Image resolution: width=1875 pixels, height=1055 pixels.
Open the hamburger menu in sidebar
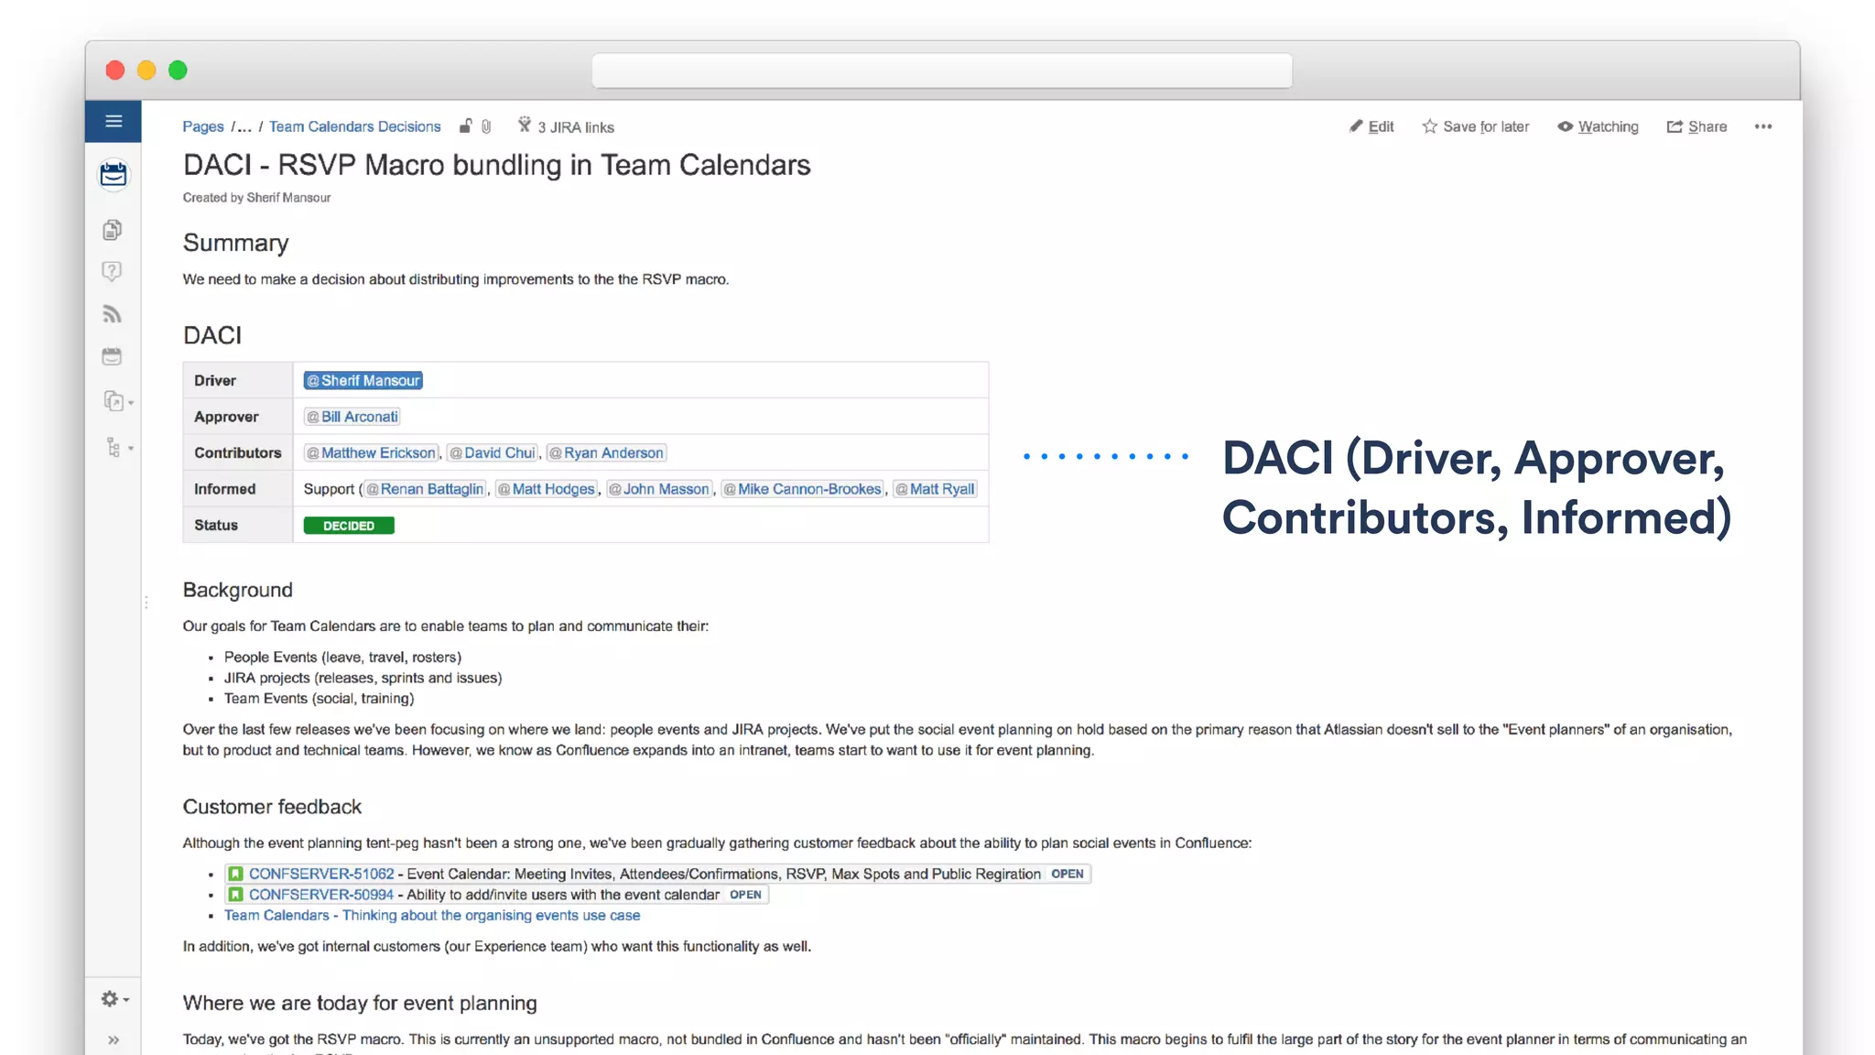(x=114, y=121)
